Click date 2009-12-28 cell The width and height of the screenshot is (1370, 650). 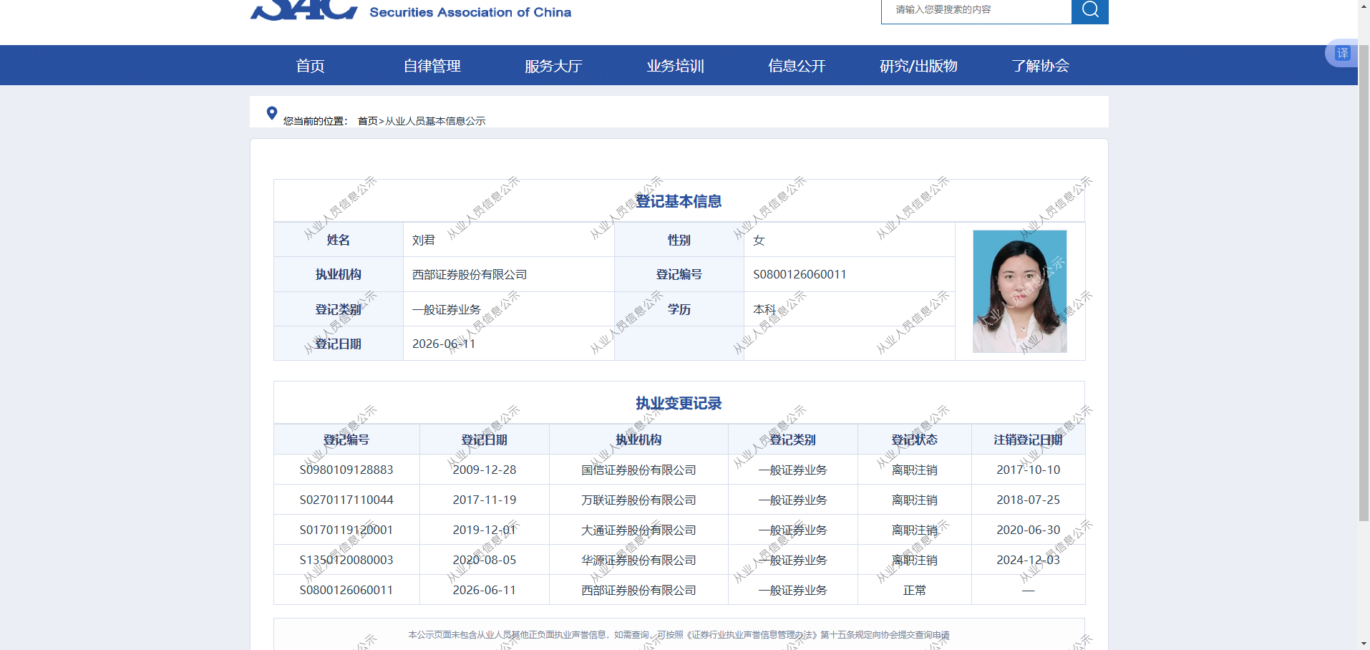485,470
